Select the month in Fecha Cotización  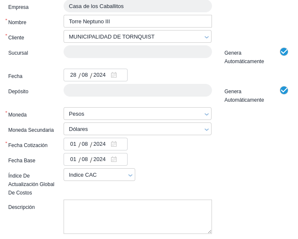click(x=85, y=144)
